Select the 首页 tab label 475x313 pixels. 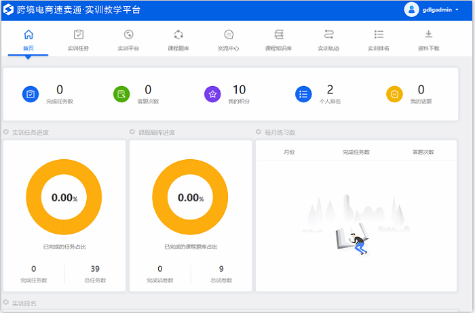[28, 48]
